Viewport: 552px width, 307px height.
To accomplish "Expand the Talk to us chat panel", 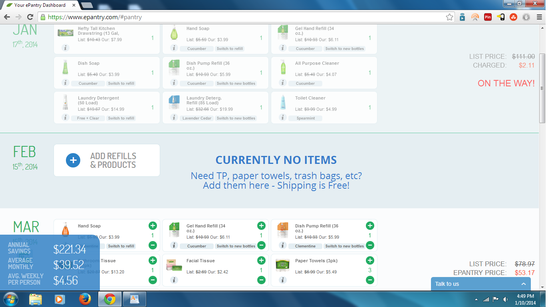I will pos(523,284).
